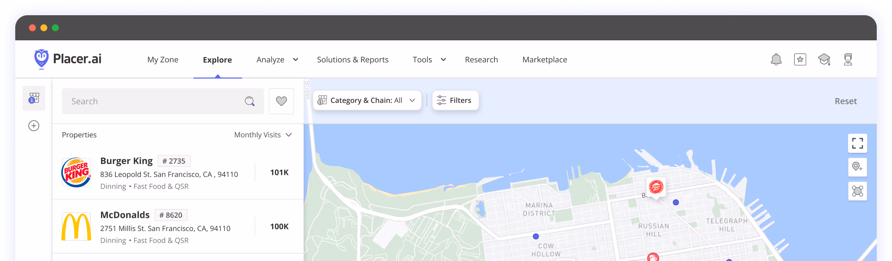Click the Pizza Hut map marker
This screenshot has width=892, height=261.
coord(656,187)
